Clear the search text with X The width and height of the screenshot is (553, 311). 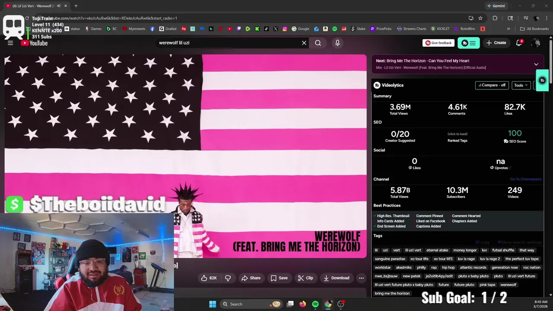tap(304, 43)
